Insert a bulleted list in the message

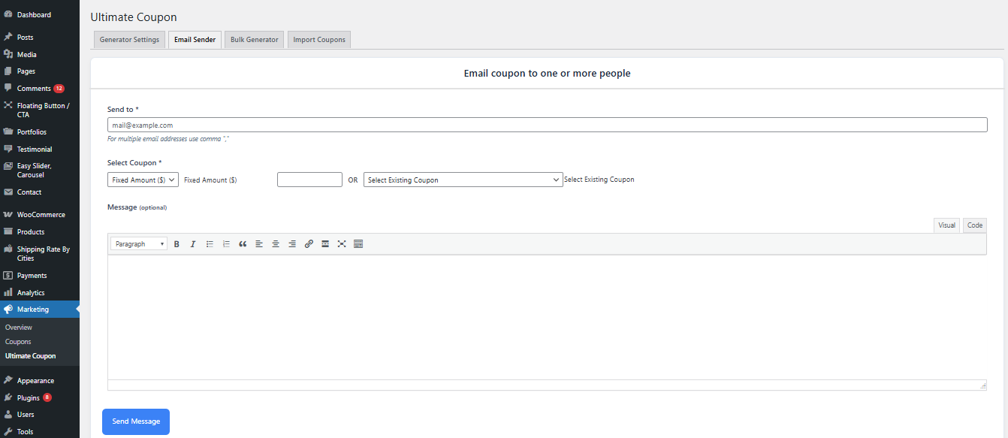point(210,244)
